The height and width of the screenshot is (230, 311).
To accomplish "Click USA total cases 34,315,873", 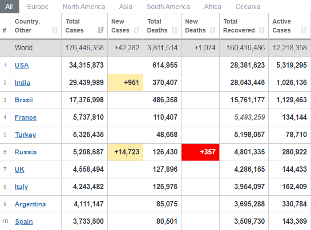I will pos(86,65).
